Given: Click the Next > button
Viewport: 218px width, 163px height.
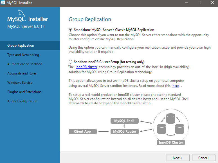Looking at the screenshot, I should click(x=177, y=158).
